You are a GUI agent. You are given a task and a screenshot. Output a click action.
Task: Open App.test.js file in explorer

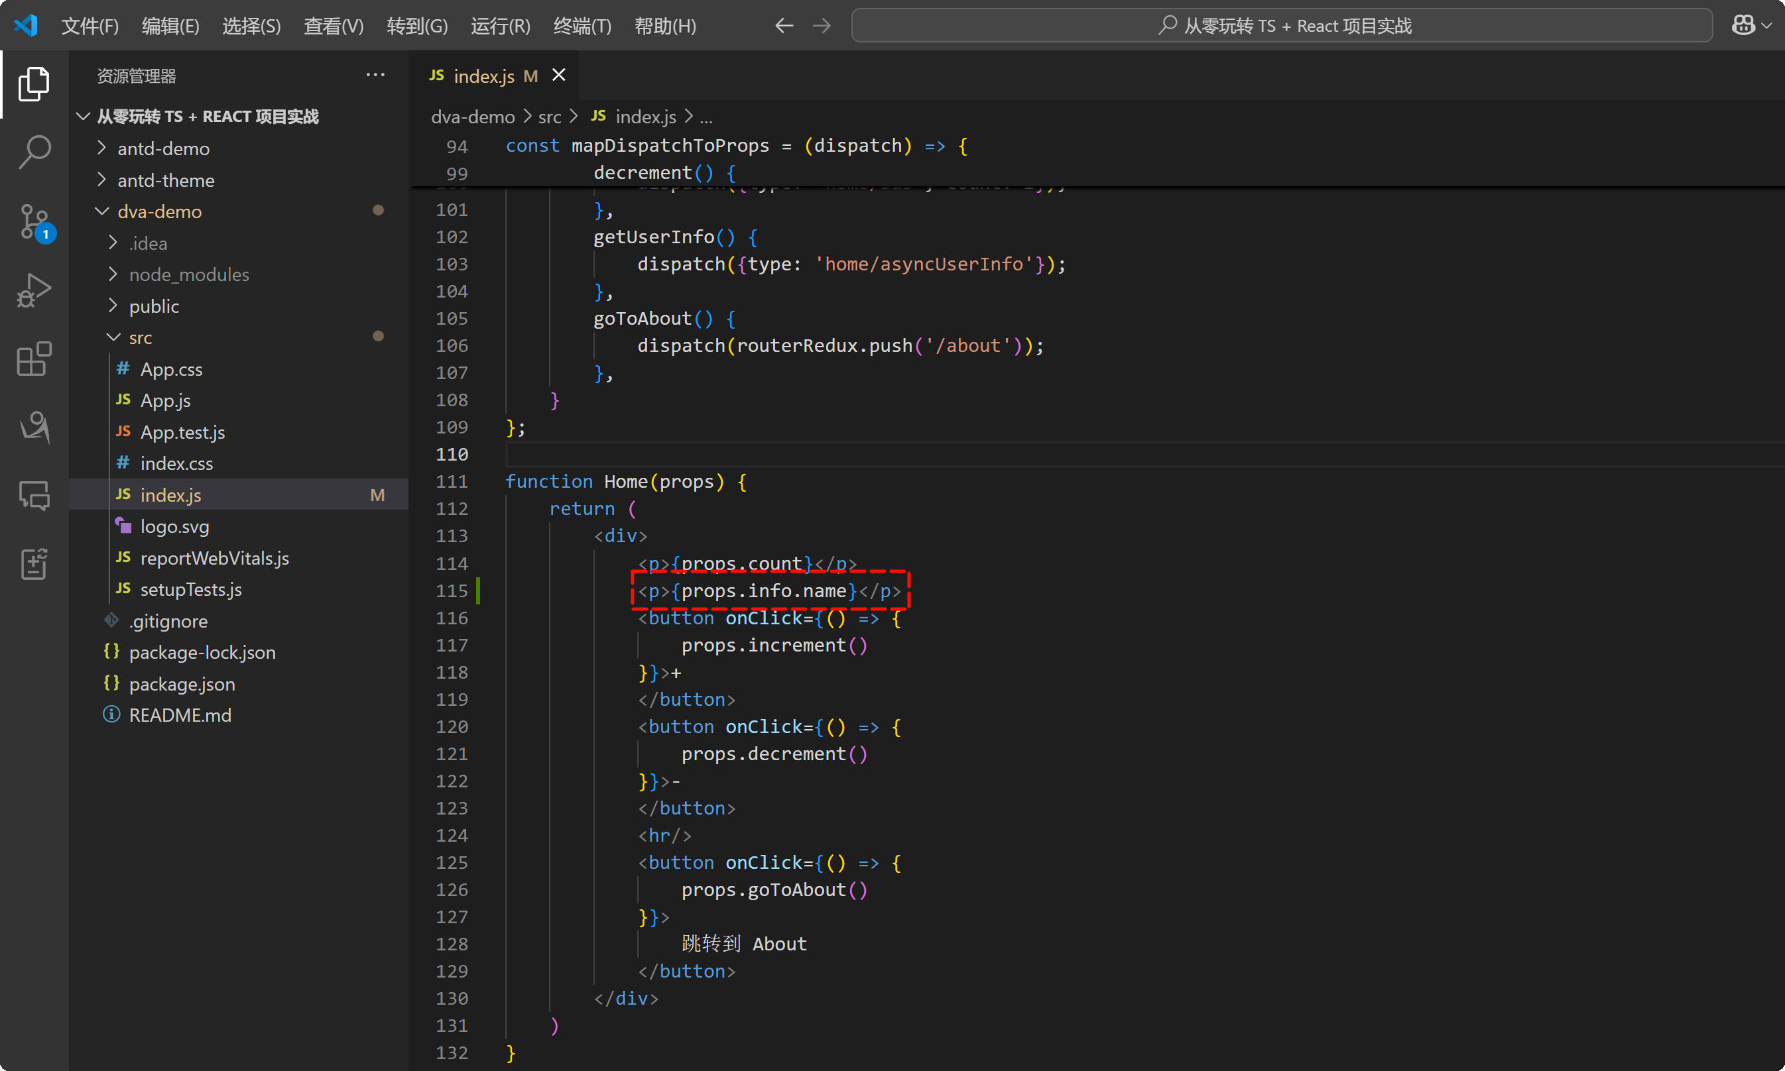[183, 431]
